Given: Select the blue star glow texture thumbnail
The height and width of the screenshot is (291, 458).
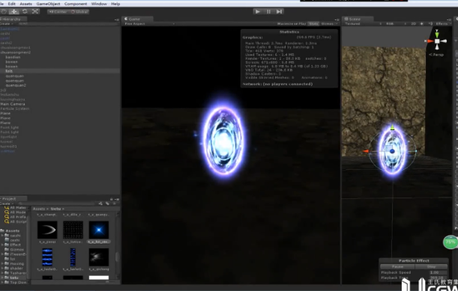Looking at the screenshot, I should coord(99,230).
